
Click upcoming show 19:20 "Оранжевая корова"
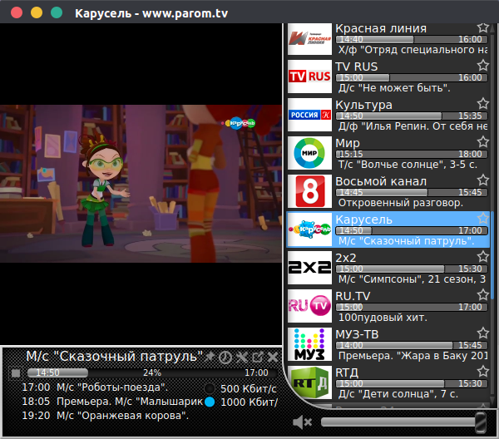coord(106,416)
